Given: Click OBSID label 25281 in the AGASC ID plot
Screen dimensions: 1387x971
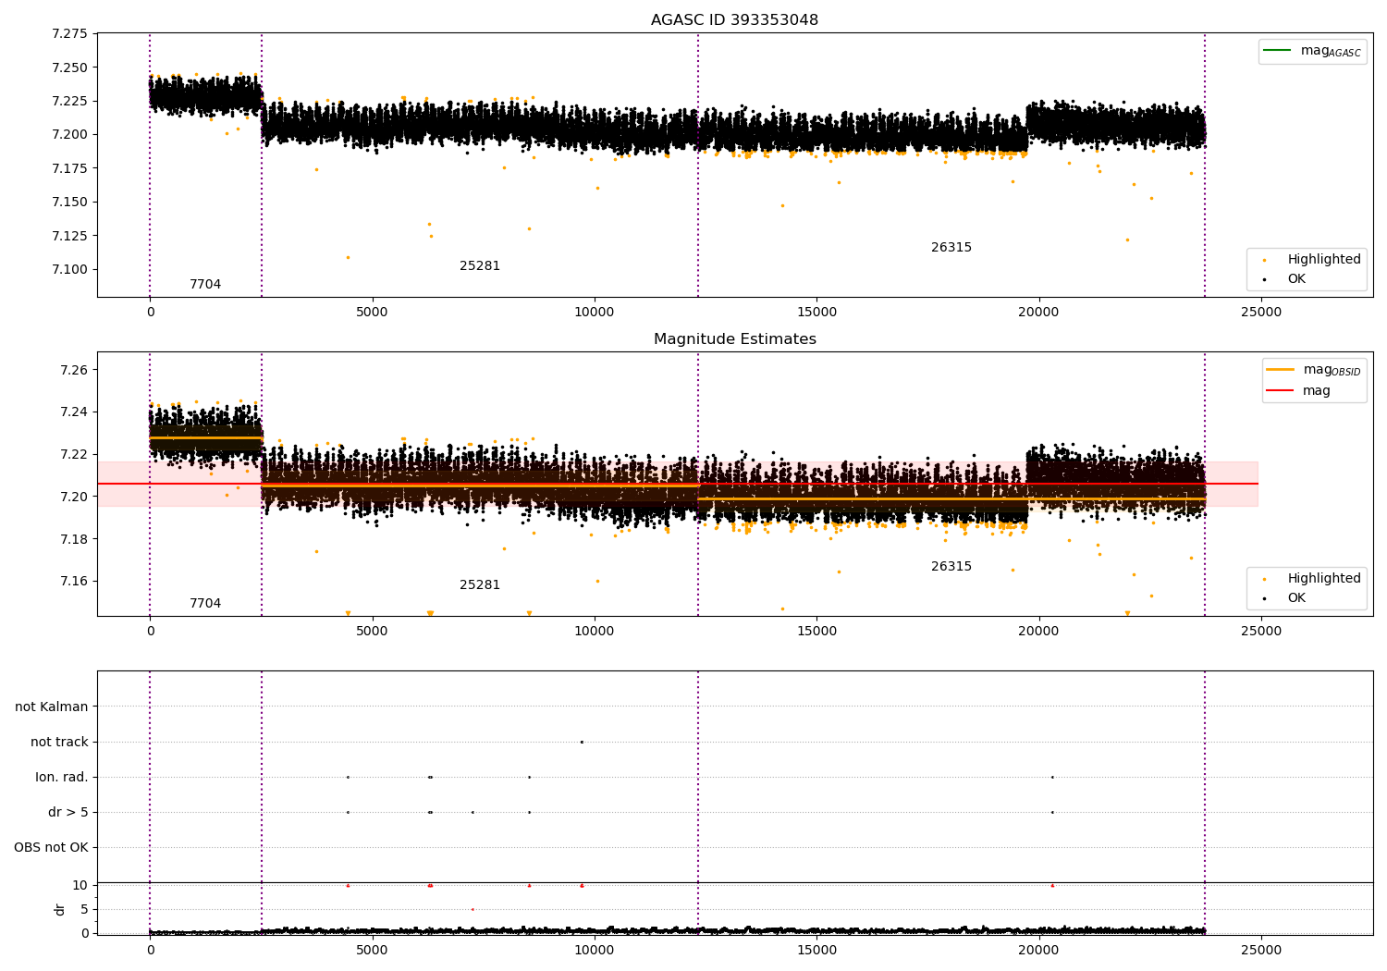Looking at the screenshot, I should coord(480,266).
